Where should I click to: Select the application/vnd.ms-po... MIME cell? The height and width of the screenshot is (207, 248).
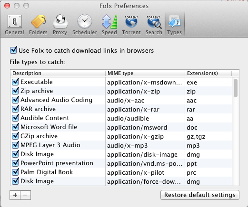145,163
